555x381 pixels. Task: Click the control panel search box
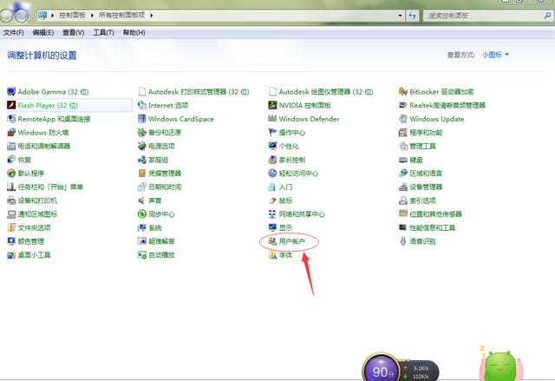487,16
